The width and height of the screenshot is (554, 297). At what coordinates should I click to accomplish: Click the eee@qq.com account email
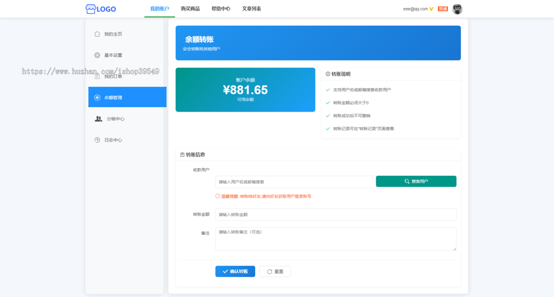(415, 9)
